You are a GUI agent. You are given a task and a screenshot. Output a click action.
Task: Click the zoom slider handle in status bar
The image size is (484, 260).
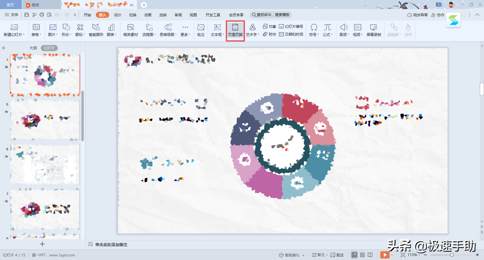pyautogui.click(x=452, y=255)
